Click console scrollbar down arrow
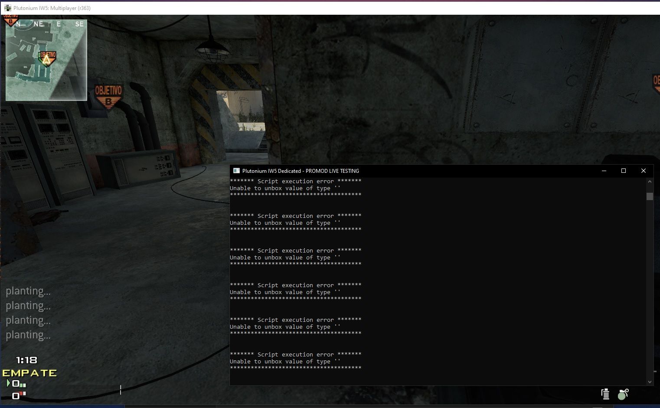This screenshot has width=660, height=408. [x=650, y=382]
